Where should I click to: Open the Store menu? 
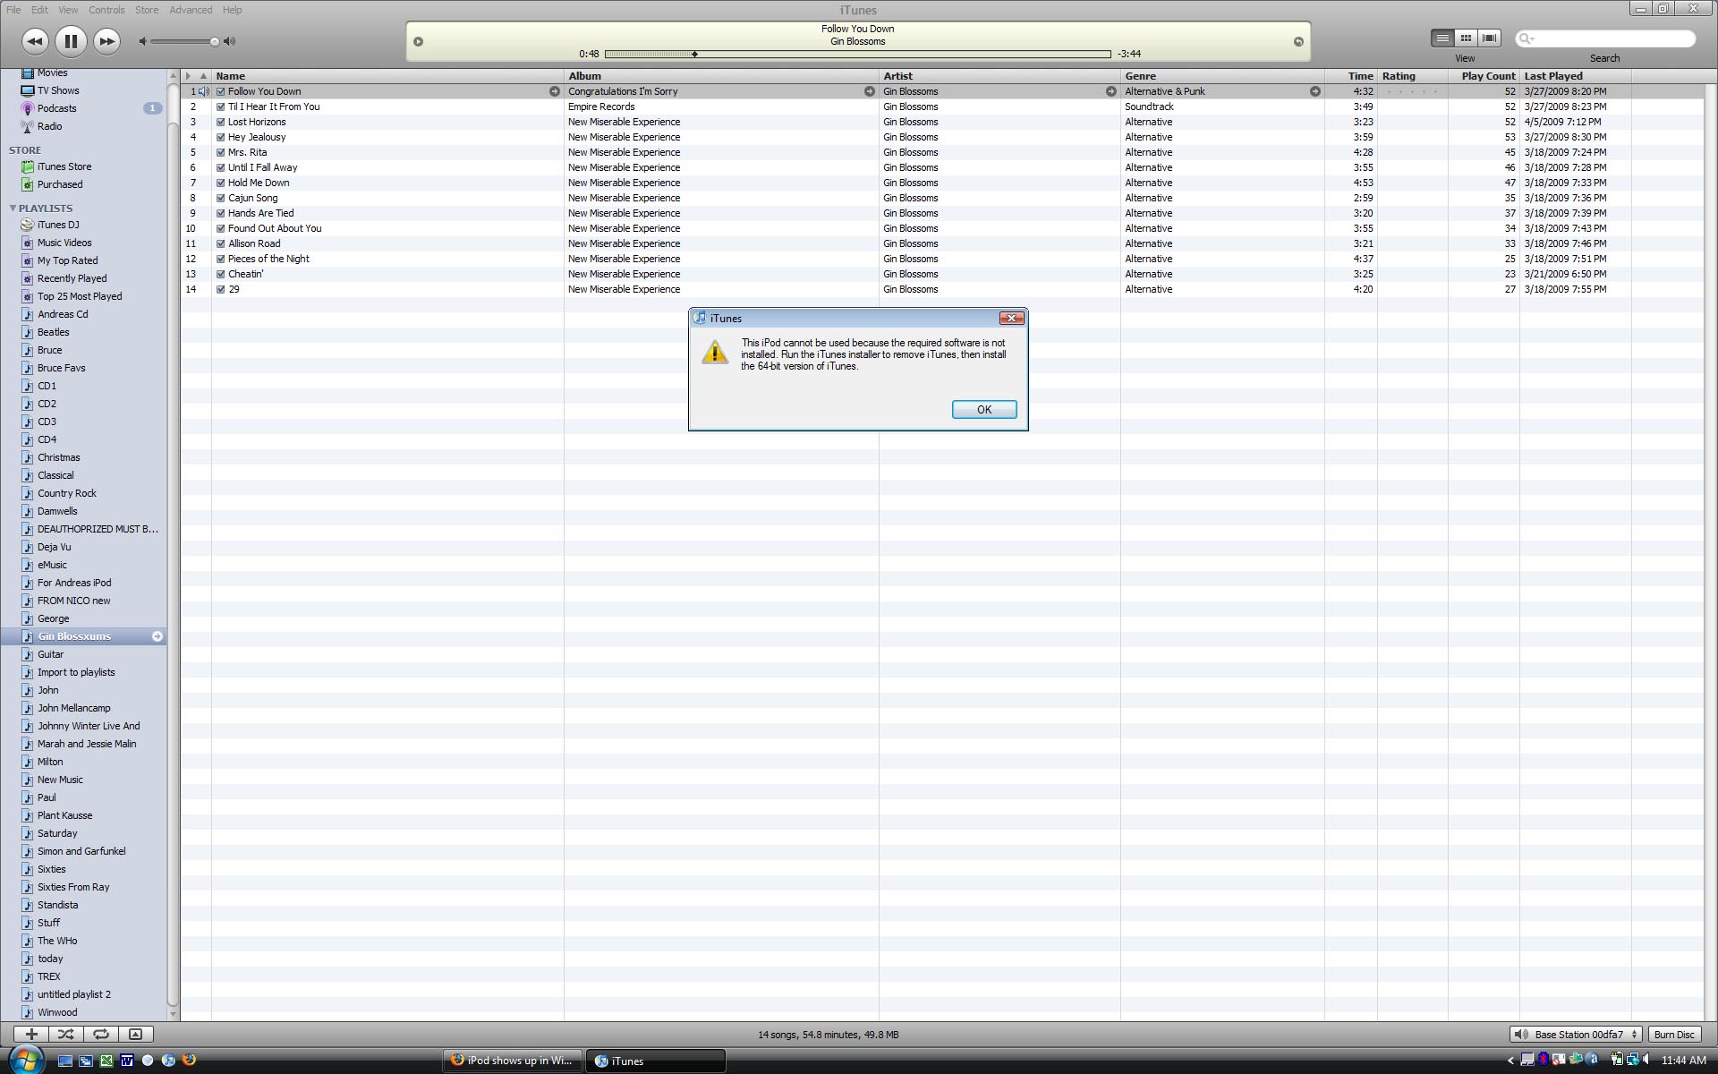click(x=147, y=10)
